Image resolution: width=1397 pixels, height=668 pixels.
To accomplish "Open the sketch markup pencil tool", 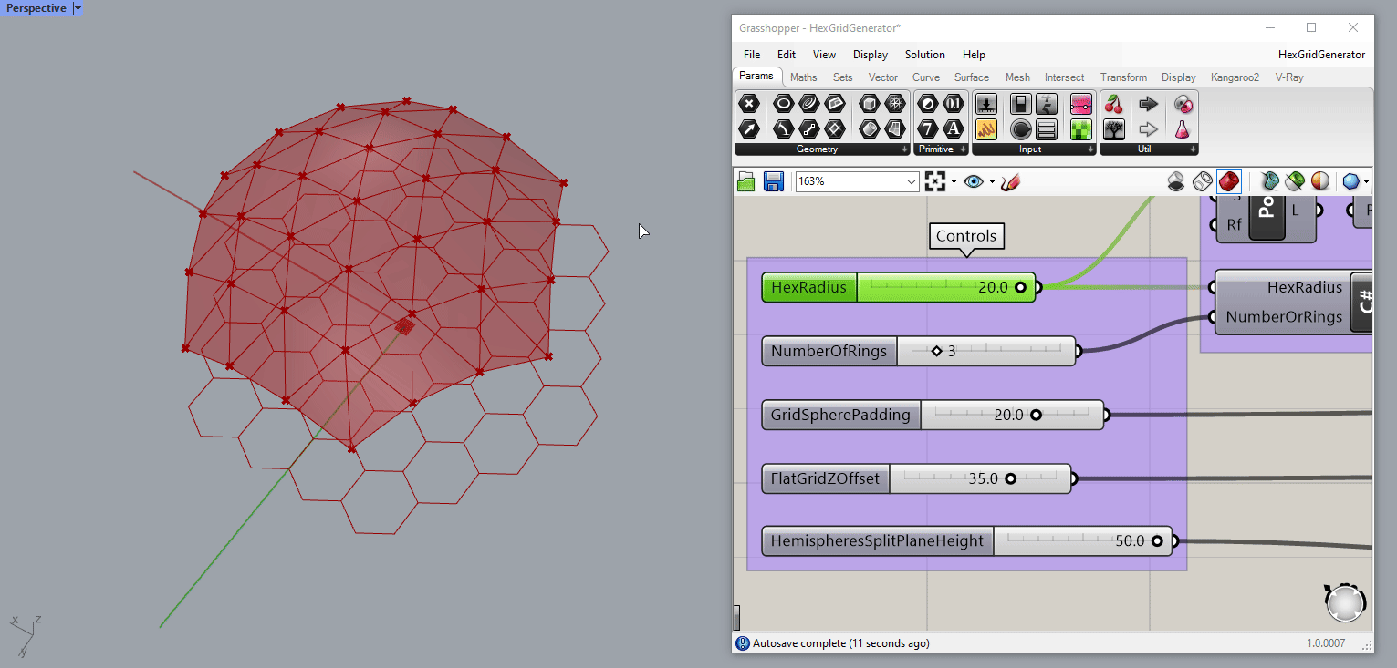I will (1009, 181).
